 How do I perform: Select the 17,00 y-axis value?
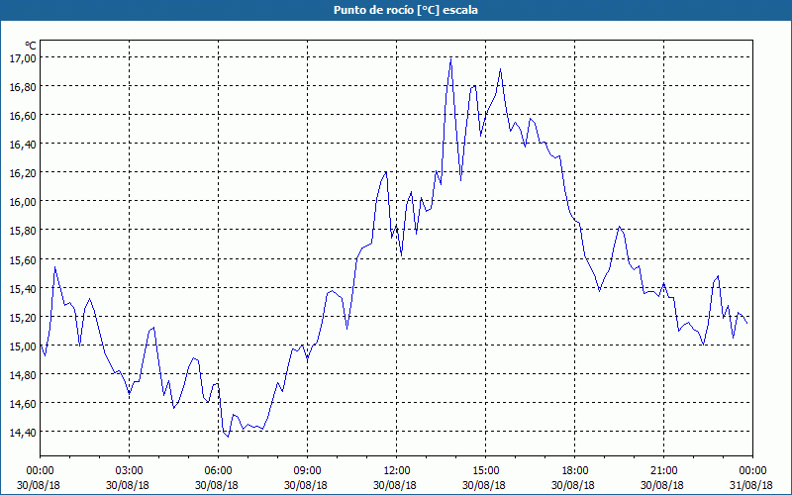[x=23, y=57]
